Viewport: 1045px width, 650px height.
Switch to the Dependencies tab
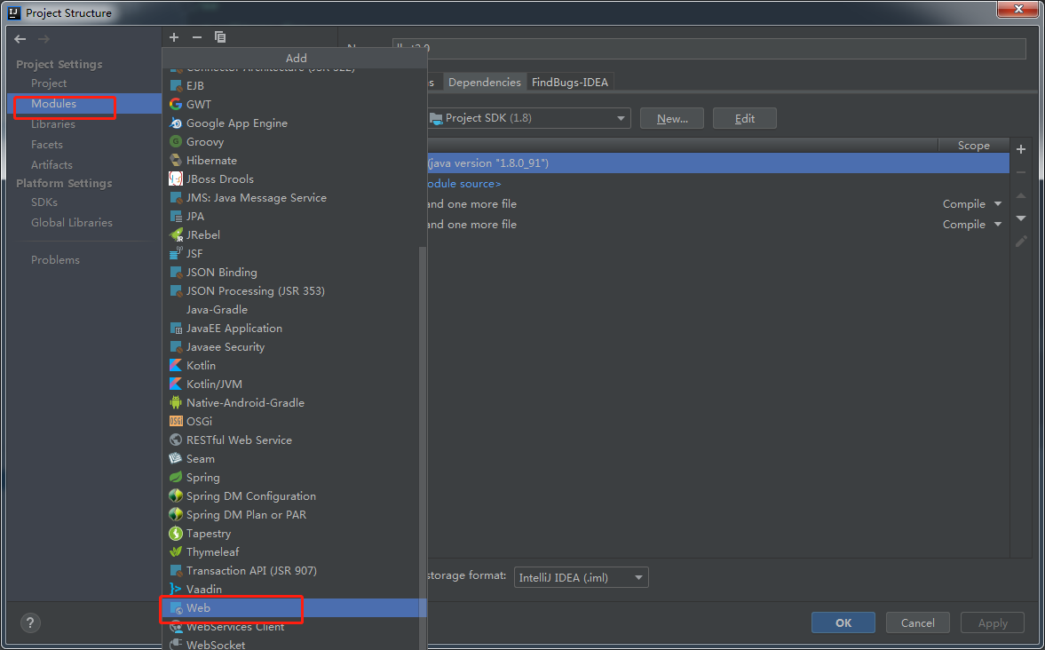pos(485,82)
